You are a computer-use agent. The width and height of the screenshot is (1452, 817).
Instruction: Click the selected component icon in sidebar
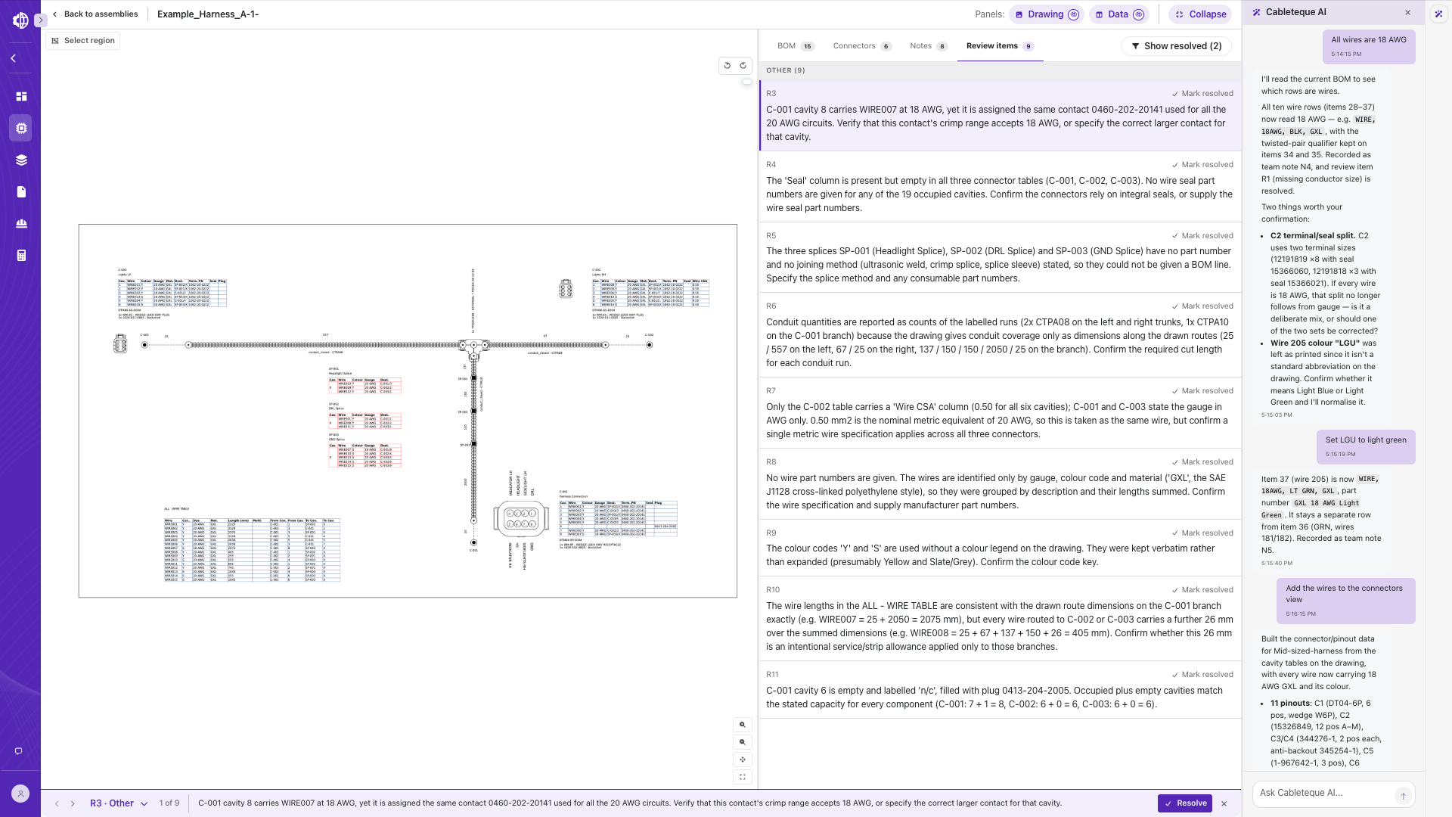pyautogui.click(x=21, y=129)
